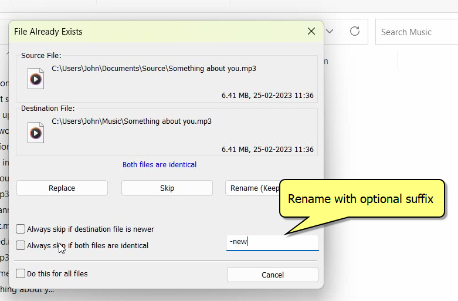Click source file size and date text

point(267,96)
